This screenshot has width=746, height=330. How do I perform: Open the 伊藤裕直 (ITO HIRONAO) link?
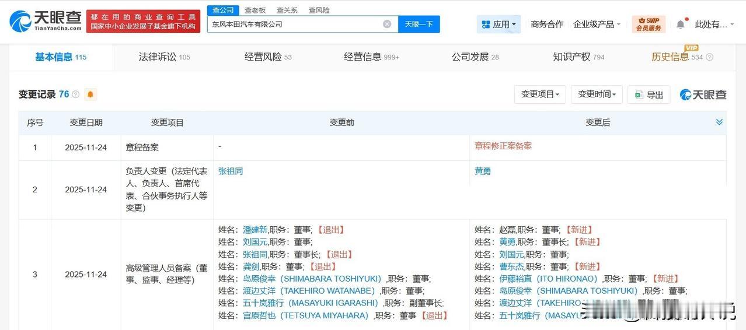(x=548, y=279)
